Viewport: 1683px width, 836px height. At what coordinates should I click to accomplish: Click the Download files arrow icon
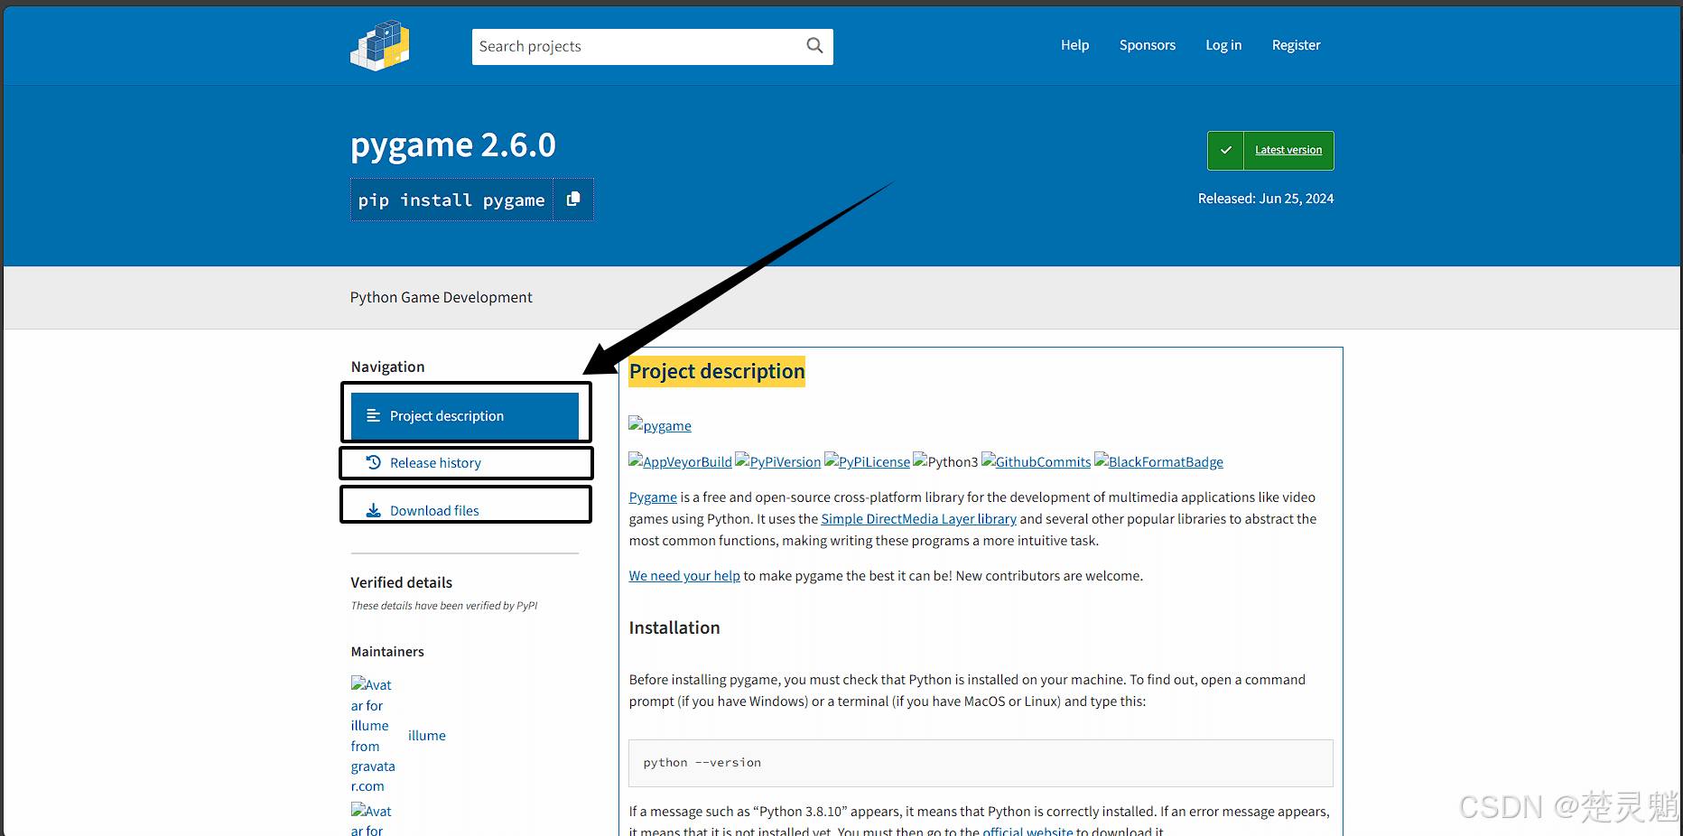(373, 511)
